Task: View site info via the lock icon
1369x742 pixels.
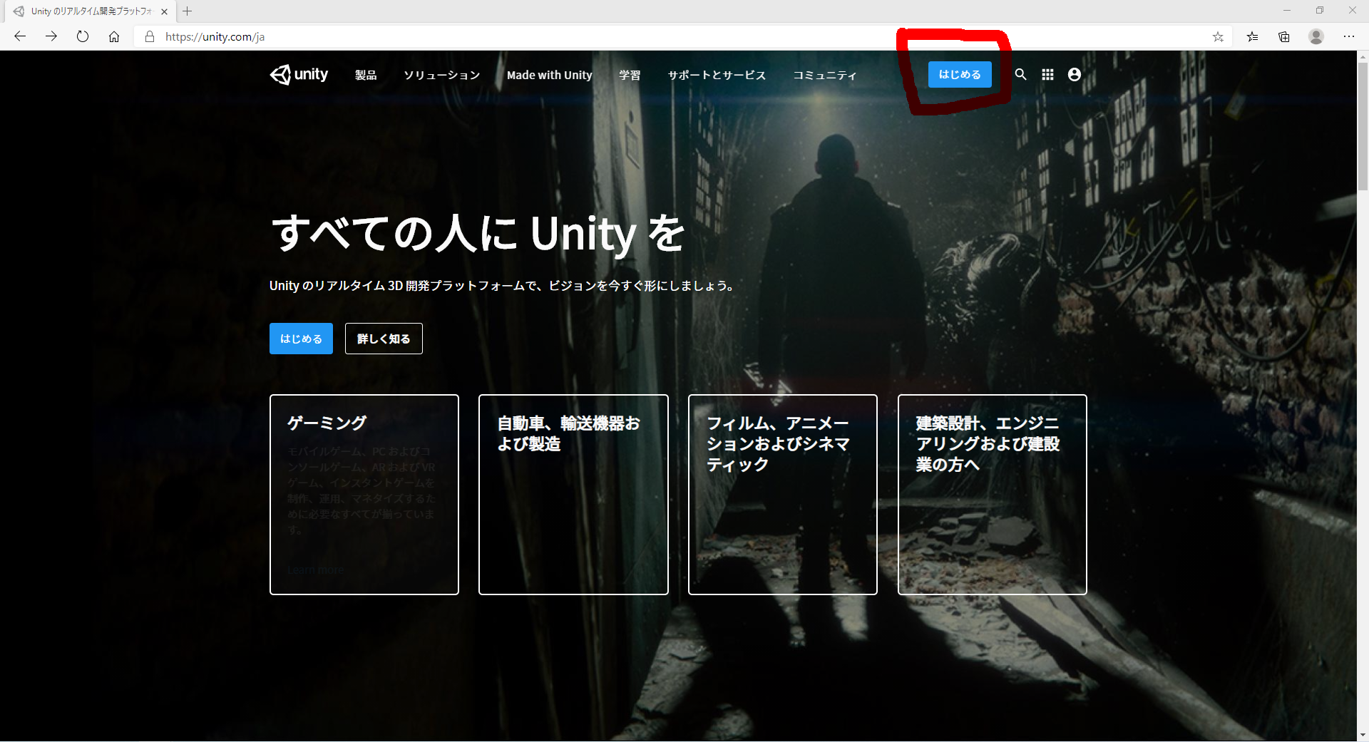Action: (x=150, y=36)
